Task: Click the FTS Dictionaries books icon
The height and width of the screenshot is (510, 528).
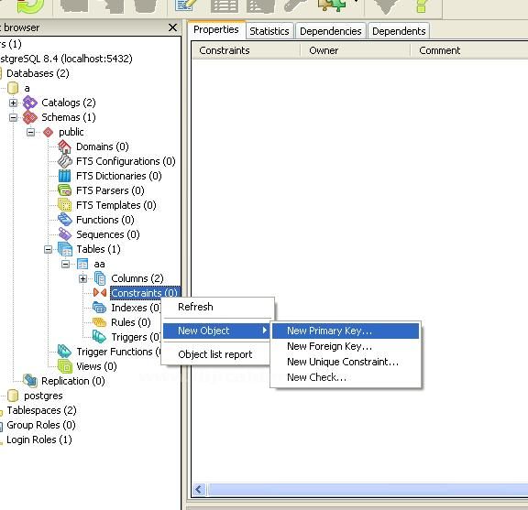Action: [x=65, y=176]
